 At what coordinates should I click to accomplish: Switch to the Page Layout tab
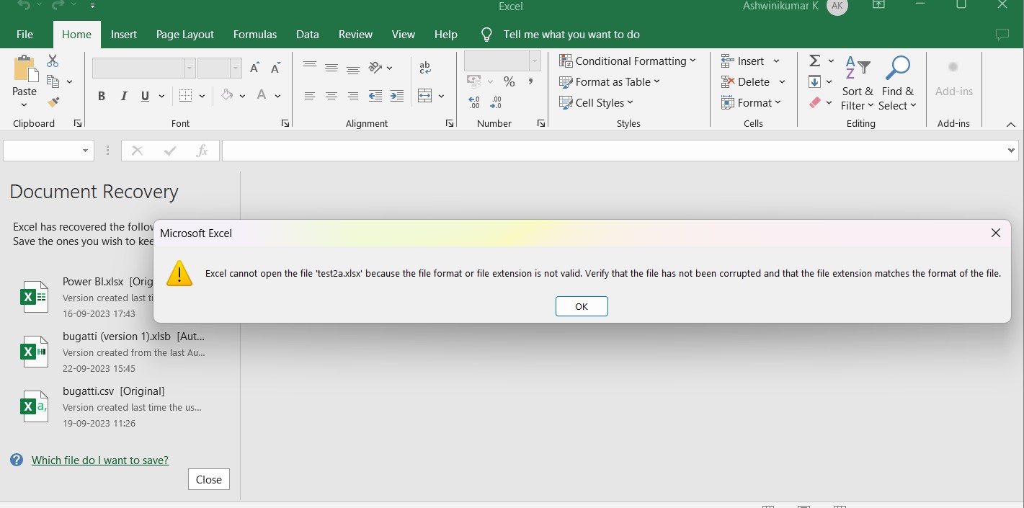[185, 34]
